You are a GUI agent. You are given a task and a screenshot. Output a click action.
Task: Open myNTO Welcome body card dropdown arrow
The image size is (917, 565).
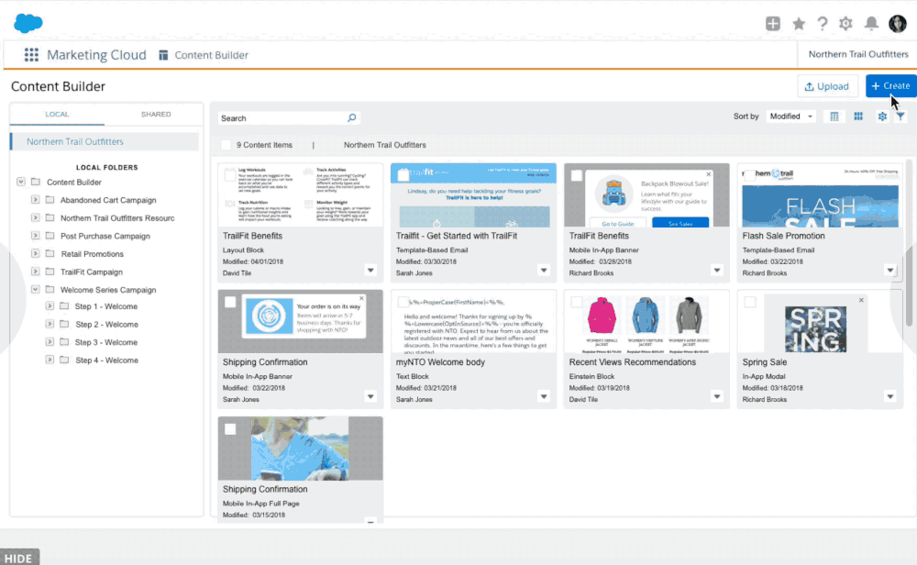pyautogui.click(x=543, y=396)
